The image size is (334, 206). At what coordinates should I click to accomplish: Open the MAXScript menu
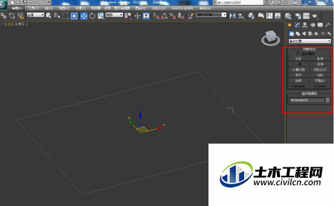[183, 8]
